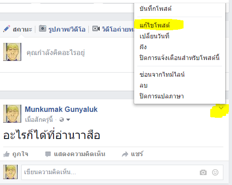Click the pencil status icon

click(x=6, y=28)
